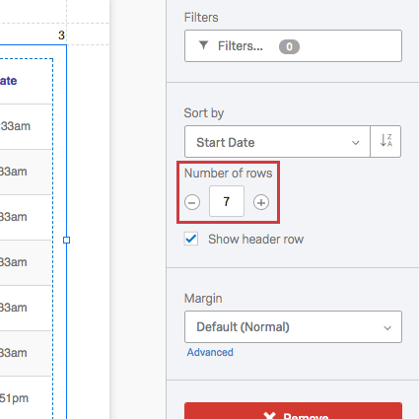The width and height of the screenshot is (419, 419).
Task: Open the Start Date sort dropdown
Action: (x=277, y=142)
